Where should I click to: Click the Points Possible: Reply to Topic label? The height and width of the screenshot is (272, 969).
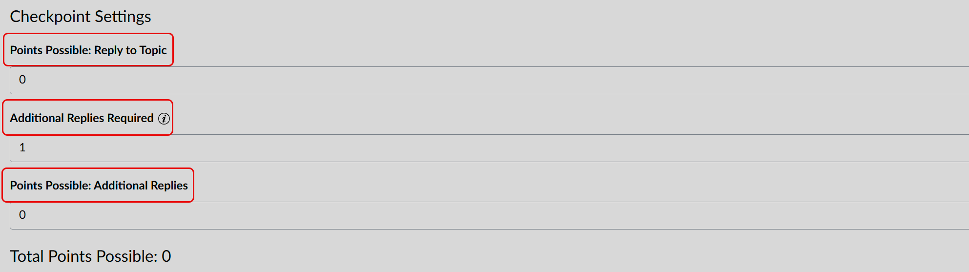pyautogui.click(x=88, y=50)
